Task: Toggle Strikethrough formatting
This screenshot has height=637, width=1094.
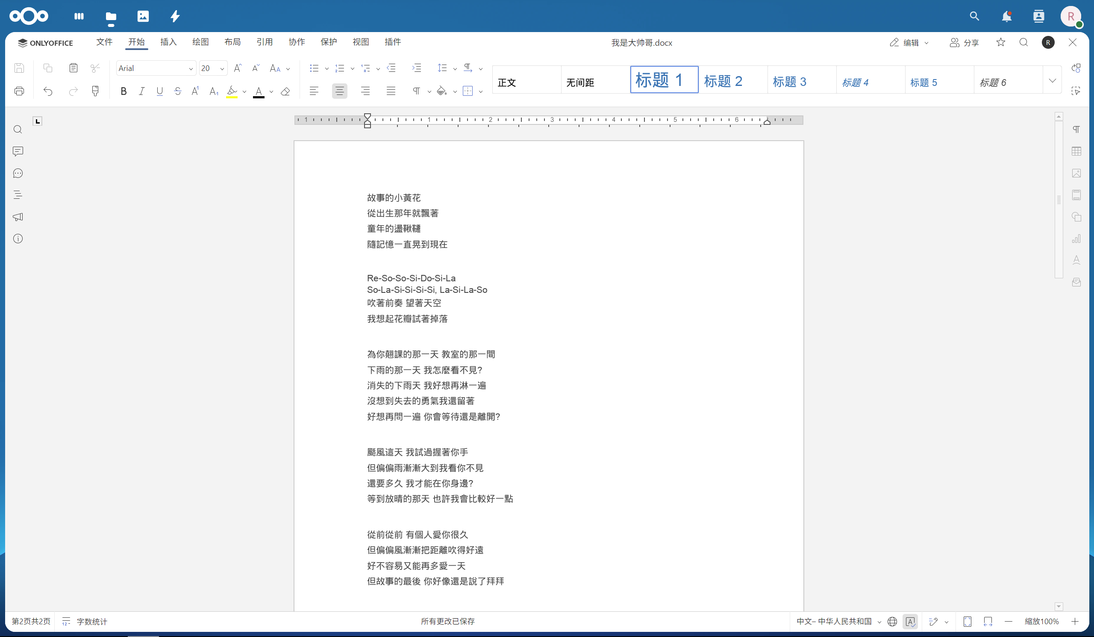Action: [x=177, y=91]
